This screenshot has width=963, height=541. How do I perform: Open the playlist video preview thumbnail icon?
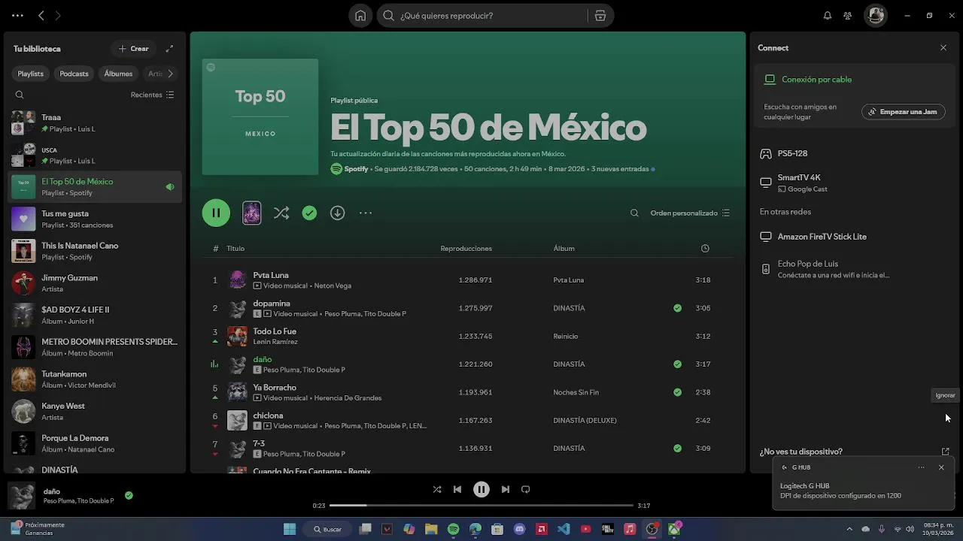pos(252,213)
